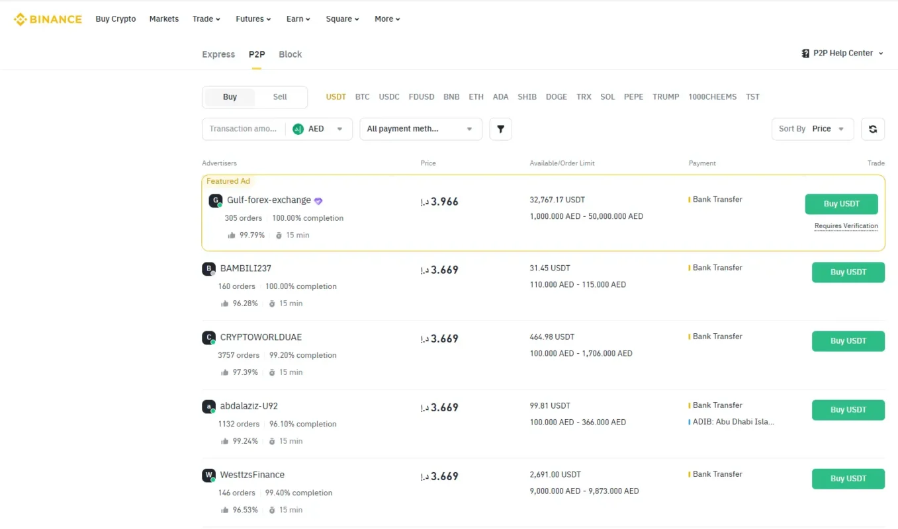Select the P2P tab
This screenshot has height=529, width=898.
(x=257, y=54)
